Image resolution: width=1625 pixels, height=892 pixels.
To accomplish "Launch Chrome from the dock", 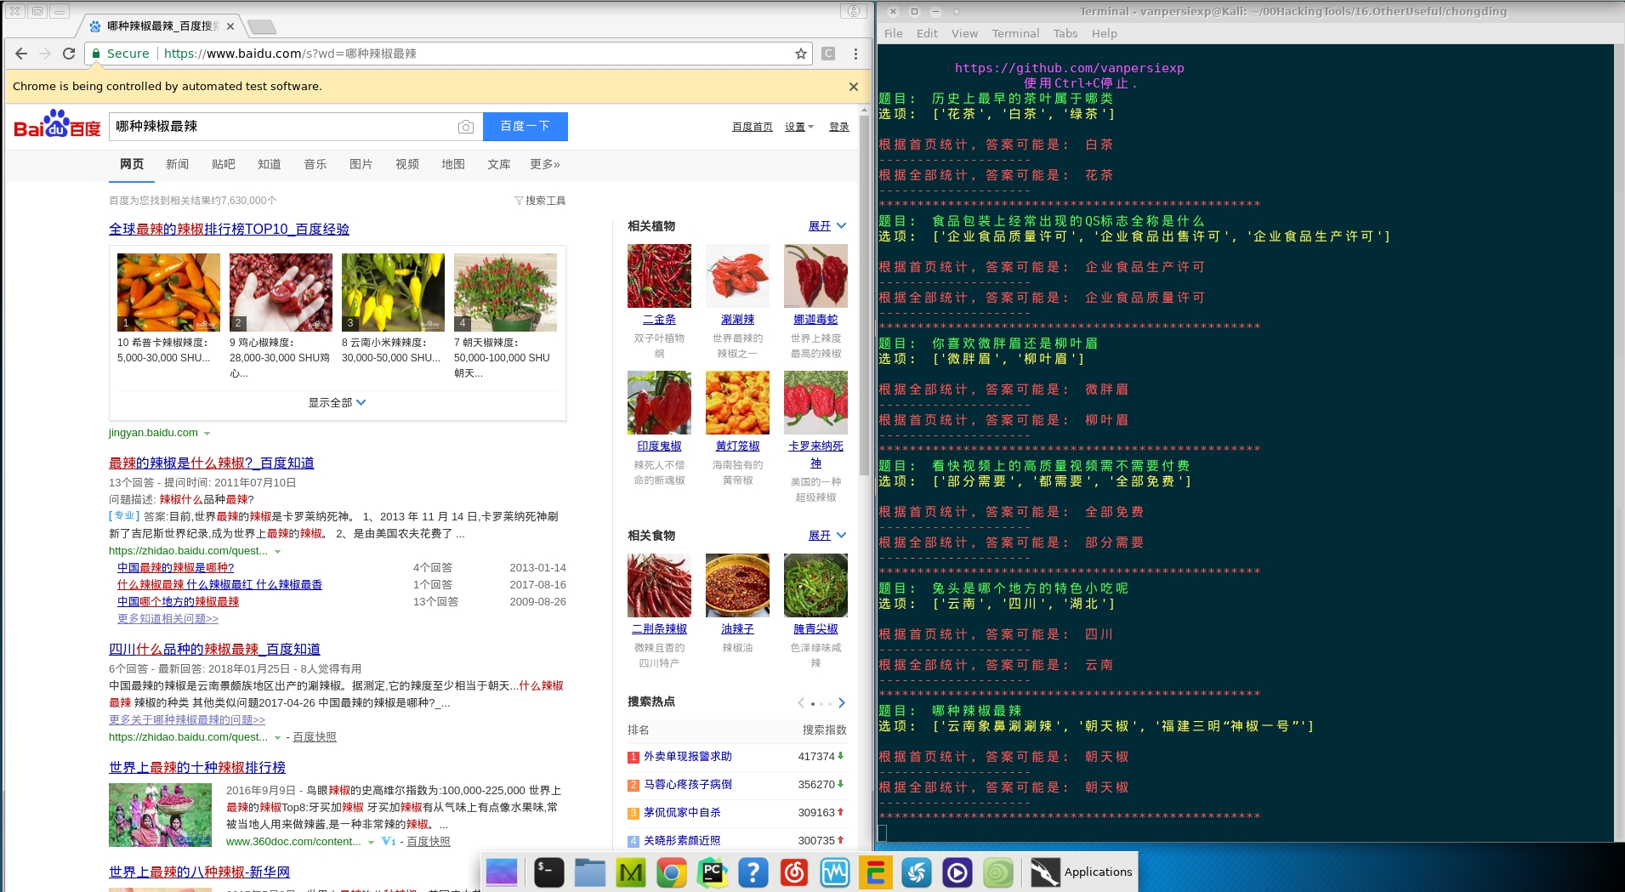I will coord(671,872).
